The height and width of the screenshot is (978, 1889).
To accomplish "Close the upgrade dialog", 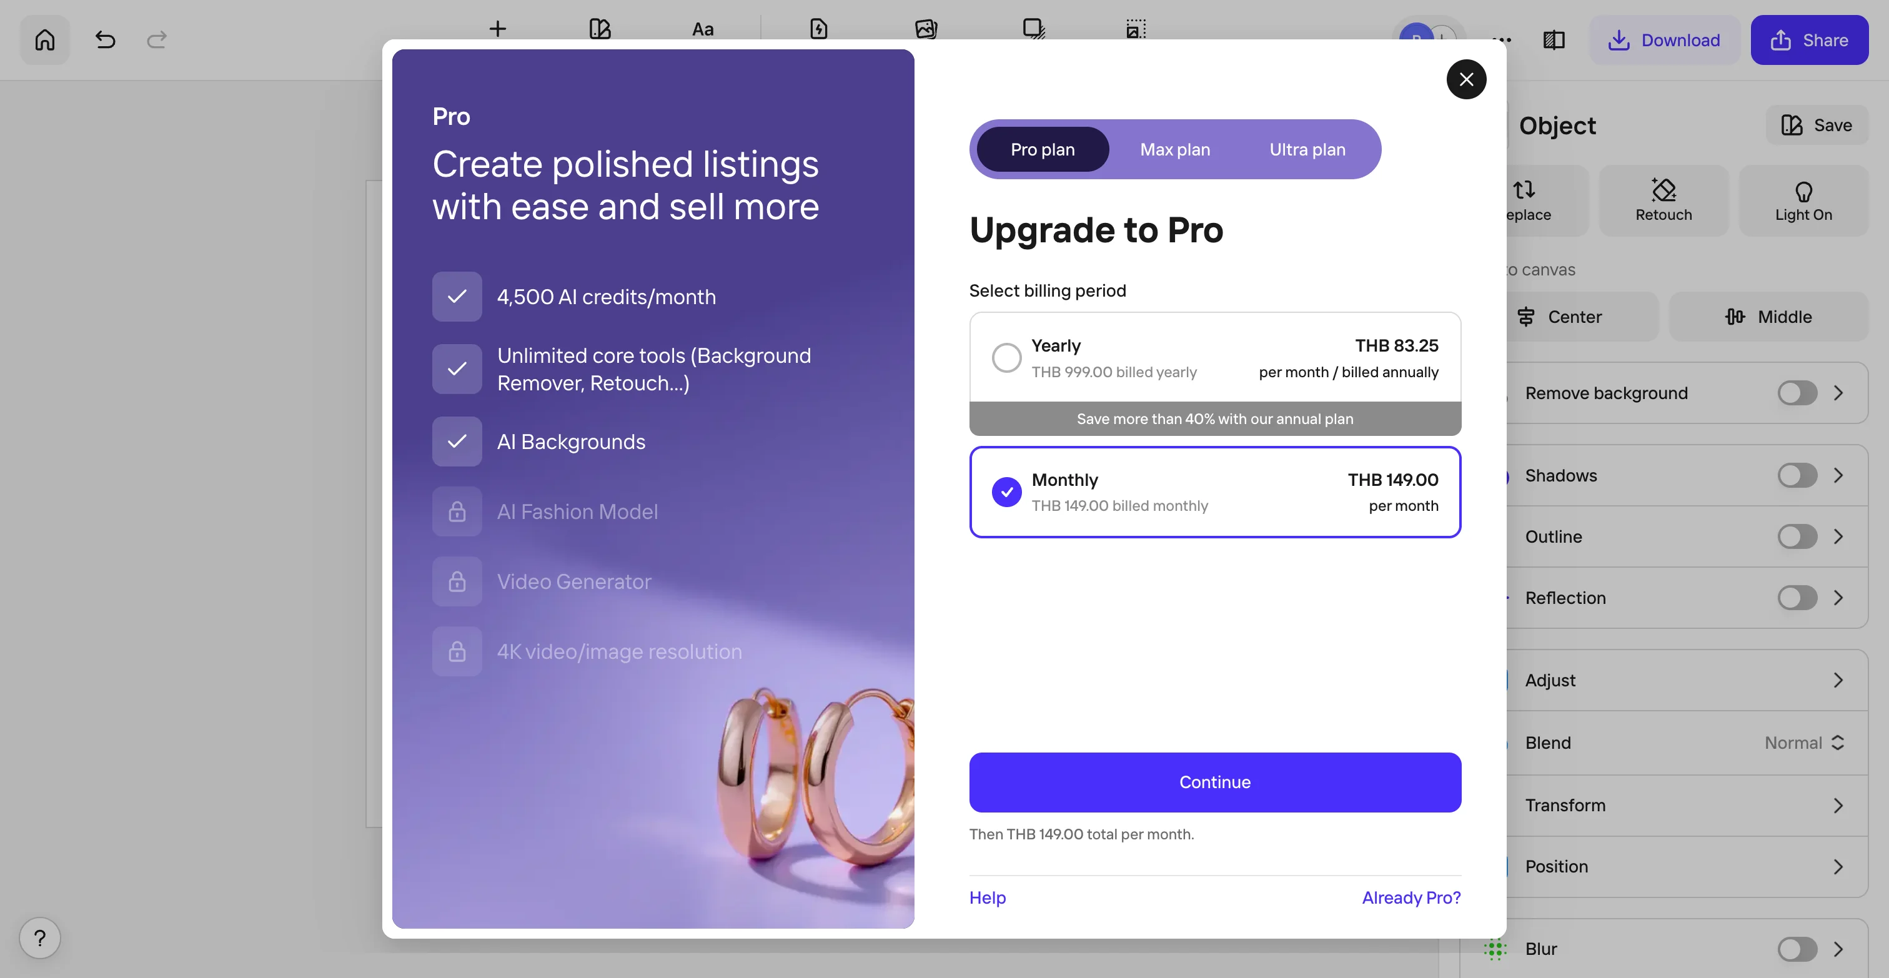I will pos(1466,79).
